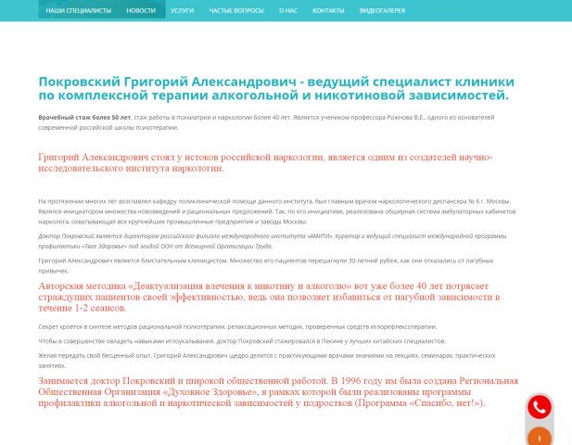Open the НАШИ СПЕЦИАЛИСТЫ menu item
Viewport: 572px width, 445px height.
[x=79, y=10]
